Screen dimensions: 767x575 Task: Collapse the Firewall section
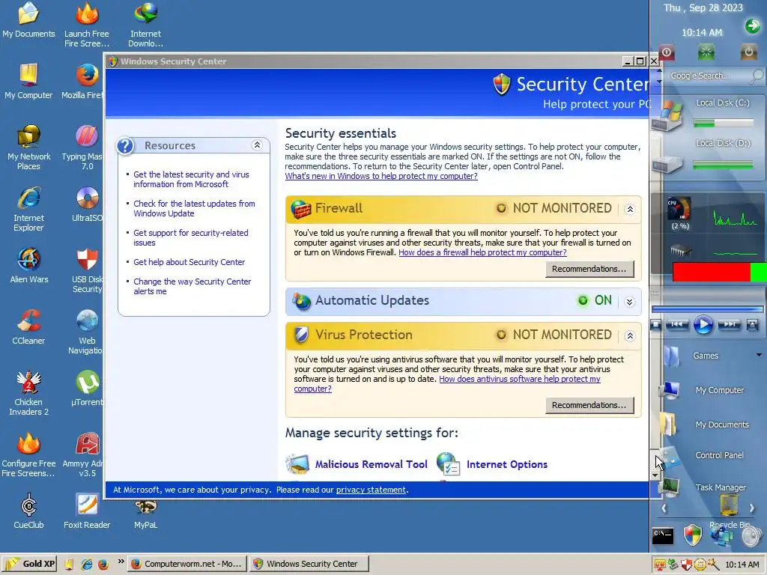[630, 210]
